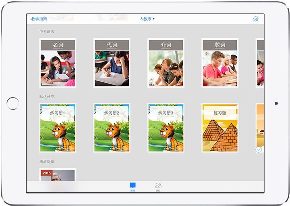Switch to the 班级 tab
The height and width of the screenshot is (206, 290).
(158, 187)
